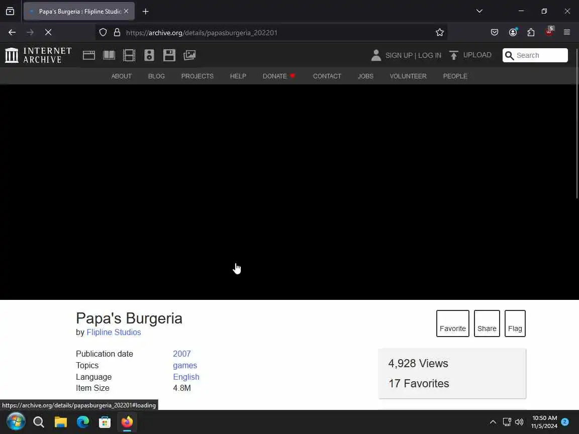Screen dimensions: 579x434
Task: Open a new browser tab
Action: coord(145,12)
